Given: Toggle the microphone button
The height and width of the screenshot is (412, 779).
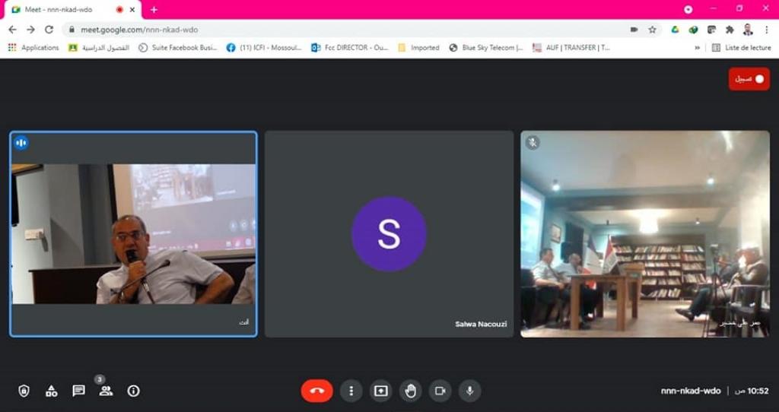Looking at the screenshot, I should pyautogui.click(x=469, y=391).
